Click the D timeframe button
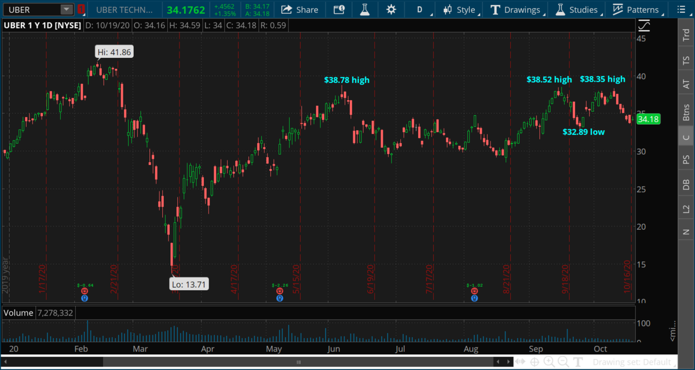This screenshot has height=370, width=695. 420,10
